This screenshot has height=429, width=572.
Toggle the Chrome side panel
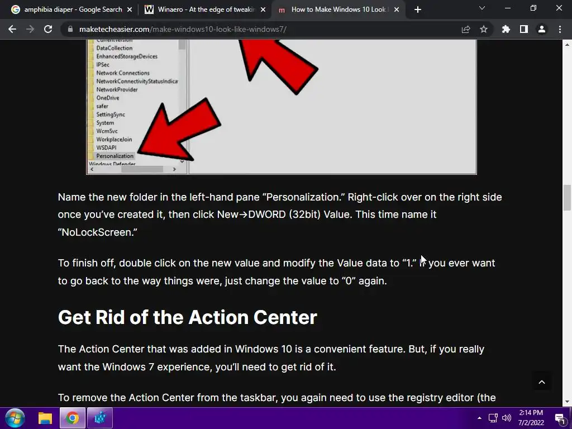click(x=524, y=29)
